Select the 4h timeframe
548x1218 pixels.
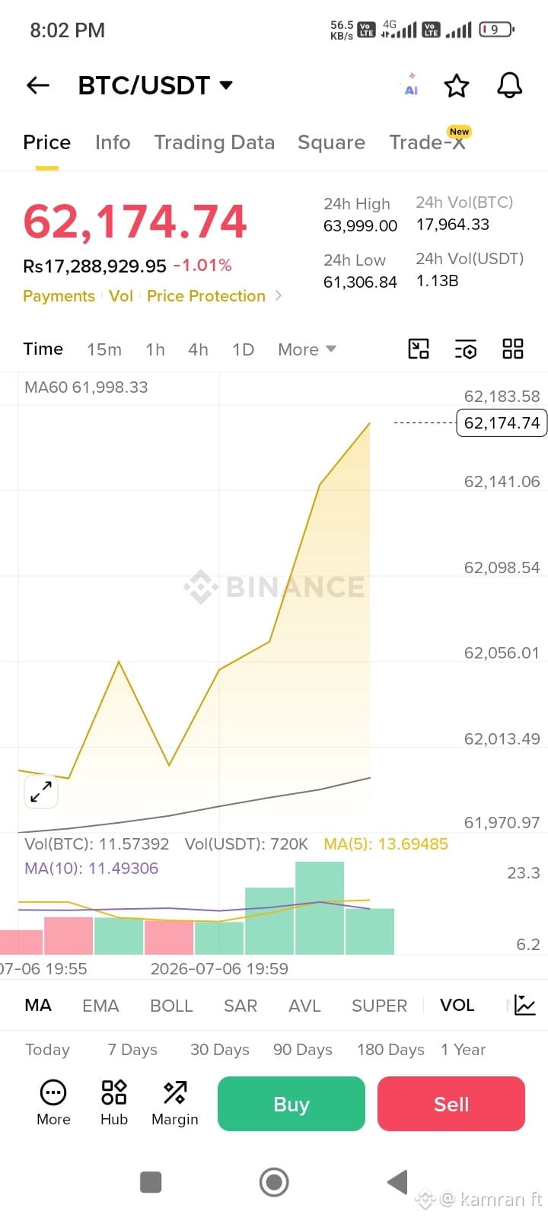[198, 349]
